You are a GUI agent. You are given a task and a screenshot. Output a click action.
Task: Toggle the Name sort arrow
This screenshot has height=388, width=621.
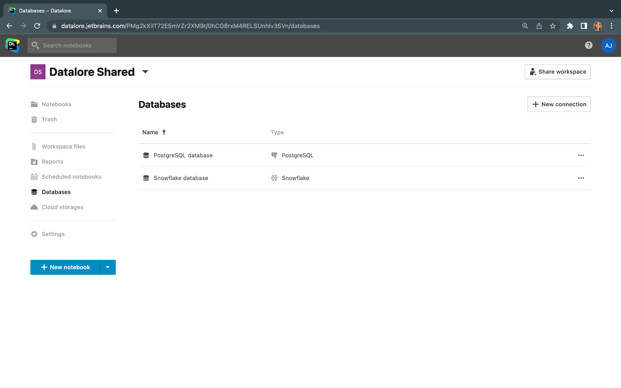164,132
